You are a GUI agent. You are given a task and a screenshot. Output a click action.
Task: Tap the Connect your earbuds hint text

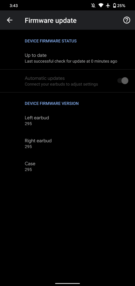tap(61, 84)
